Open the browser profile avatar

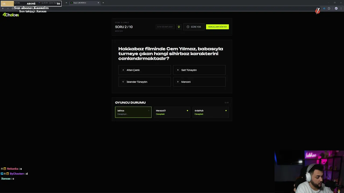(336, 8)
